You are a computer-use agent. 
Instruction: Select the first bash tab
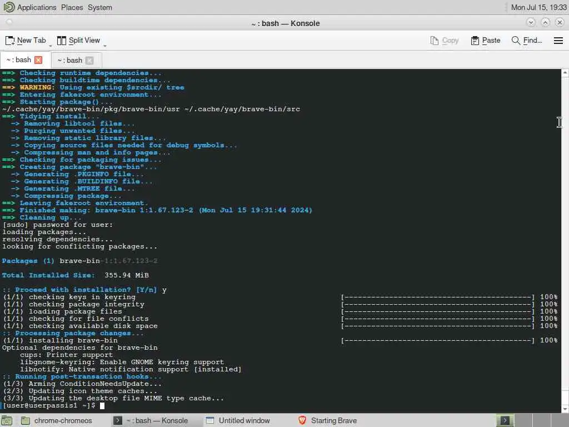coord(18,60)
